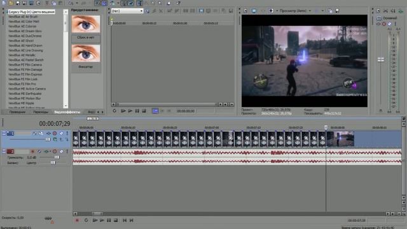Copy the selection using the toolbar icon

click(53, 3)
